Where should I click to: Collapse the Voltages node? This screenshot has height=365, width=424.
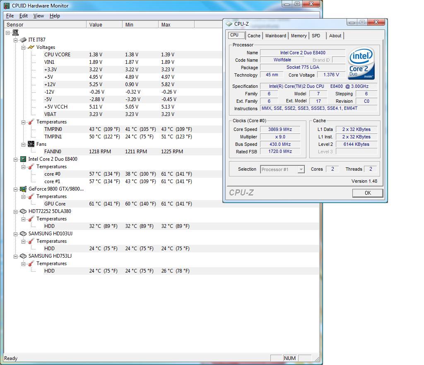(x=23, y=48)
